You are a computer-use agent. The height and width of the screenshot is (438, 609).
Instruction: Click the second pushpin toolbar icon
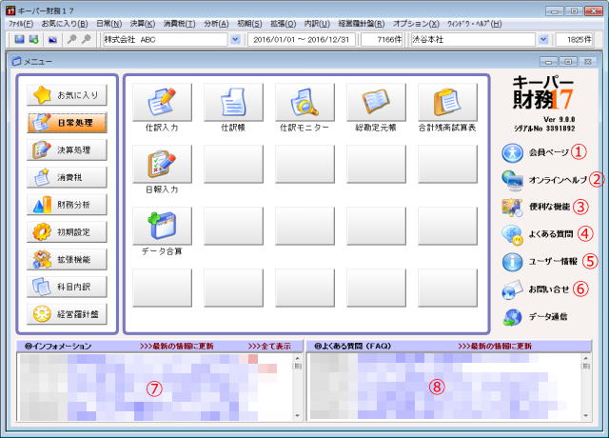click(x=87, y=39)
